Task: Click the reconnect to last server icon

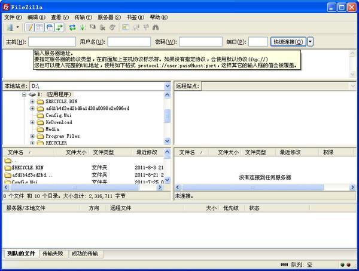Action: click(x=112, y=27)
